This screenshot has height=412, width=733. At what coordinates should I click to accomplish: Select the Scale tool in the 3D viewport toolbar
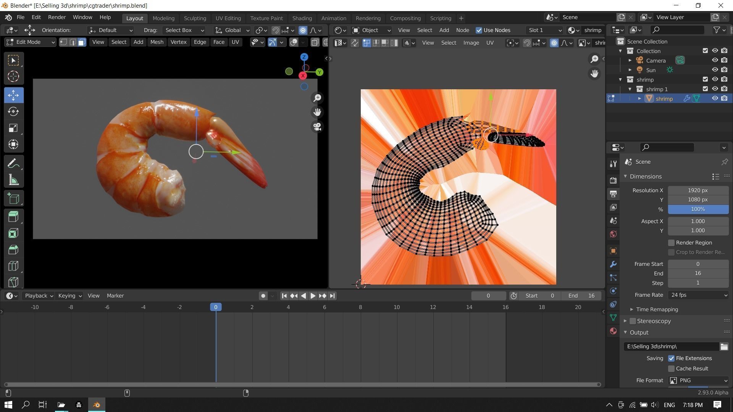coord(13,128)
